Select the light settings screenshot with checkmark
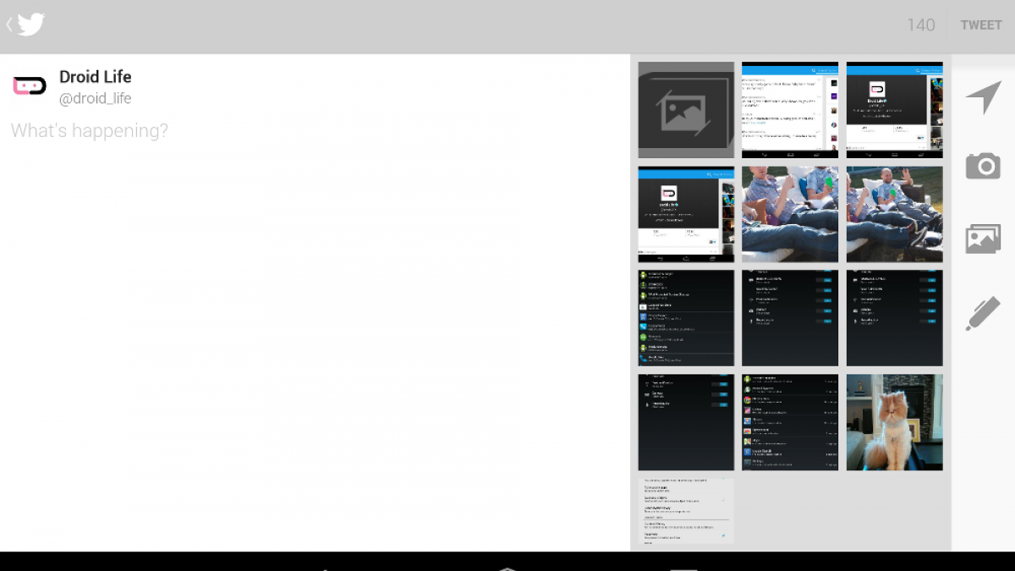This screenshot has width=1015, height=571. point(686,511)
